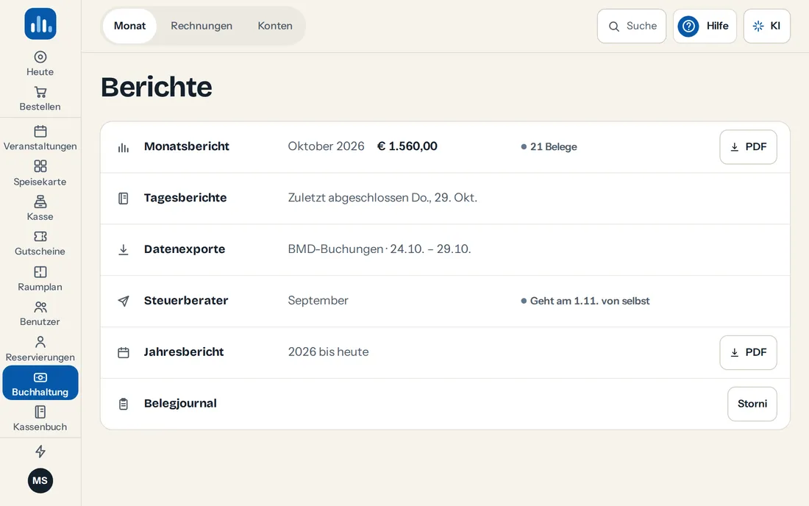This screenshot has height=506, width=809.
Task: Open the Hilfe button
Action: pos(705,26)
